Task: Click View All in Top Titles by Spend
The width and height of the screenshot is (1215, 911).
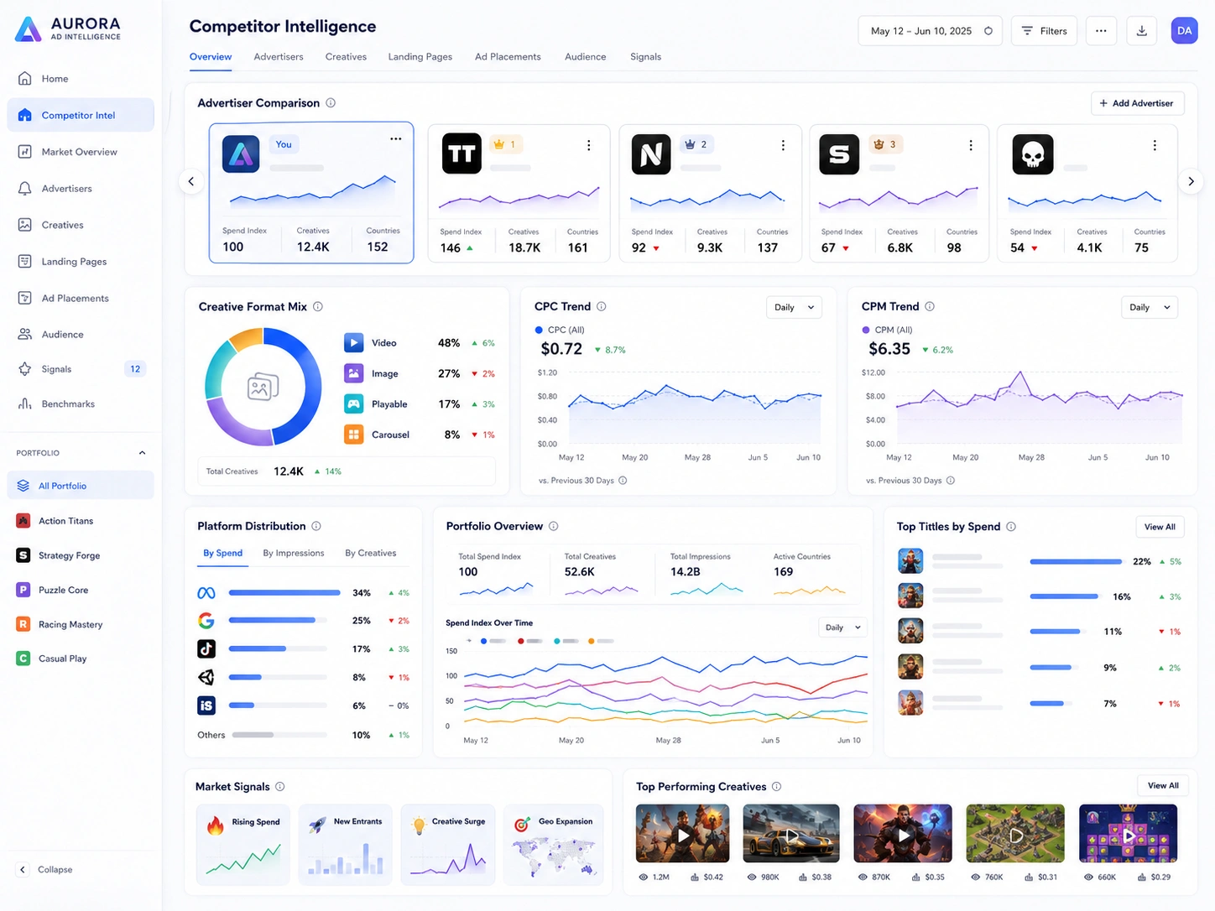Action: [1160, 527]
